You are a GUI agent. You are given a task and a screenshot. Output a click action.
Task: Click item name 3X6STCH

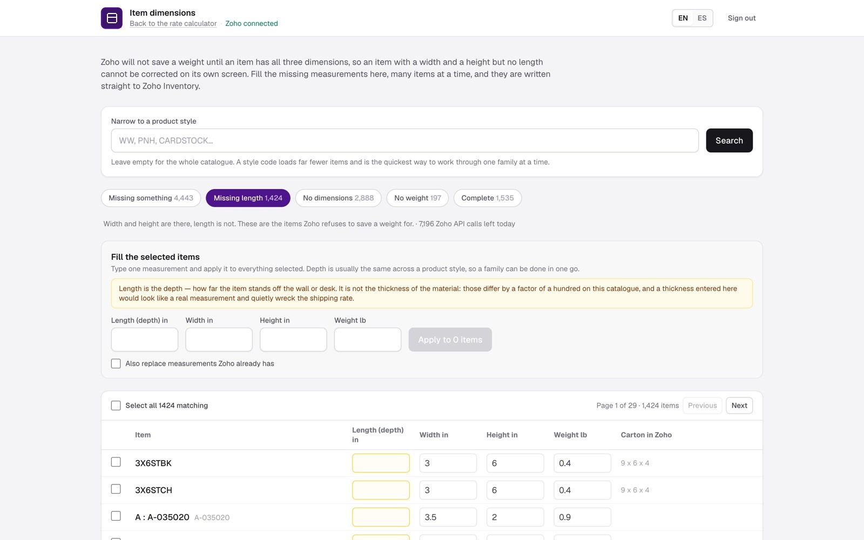pyautogui.click(x=153, y=490)
